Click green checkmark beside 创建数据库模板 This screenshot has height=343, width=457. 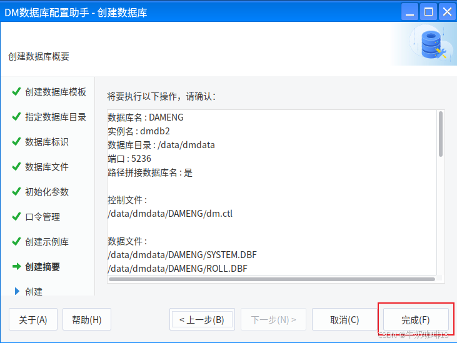pyautogui.click(x=16, y=91)
